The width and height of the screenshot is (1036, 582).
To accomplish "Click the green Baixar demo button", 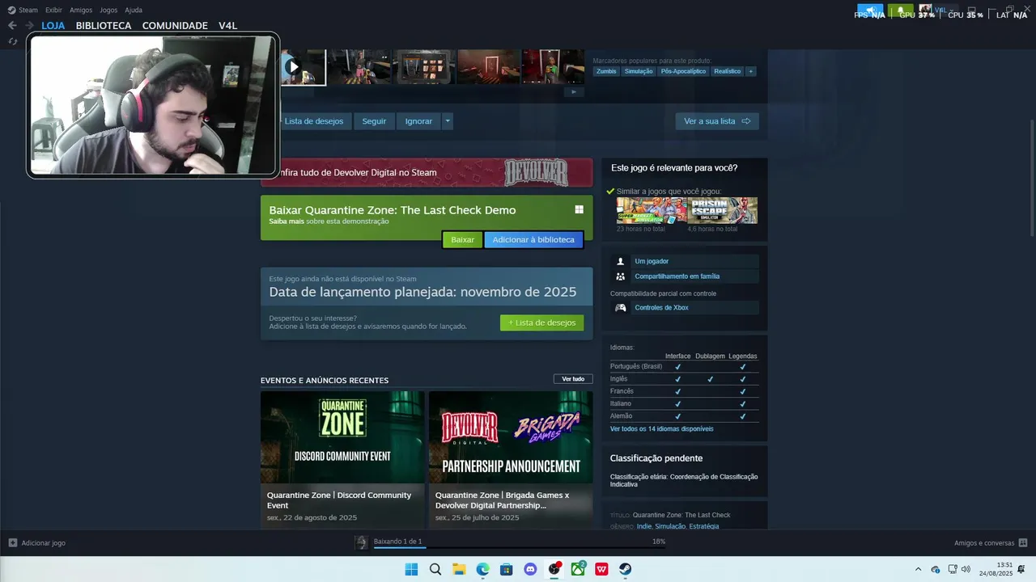I will [x=463, y=240].
